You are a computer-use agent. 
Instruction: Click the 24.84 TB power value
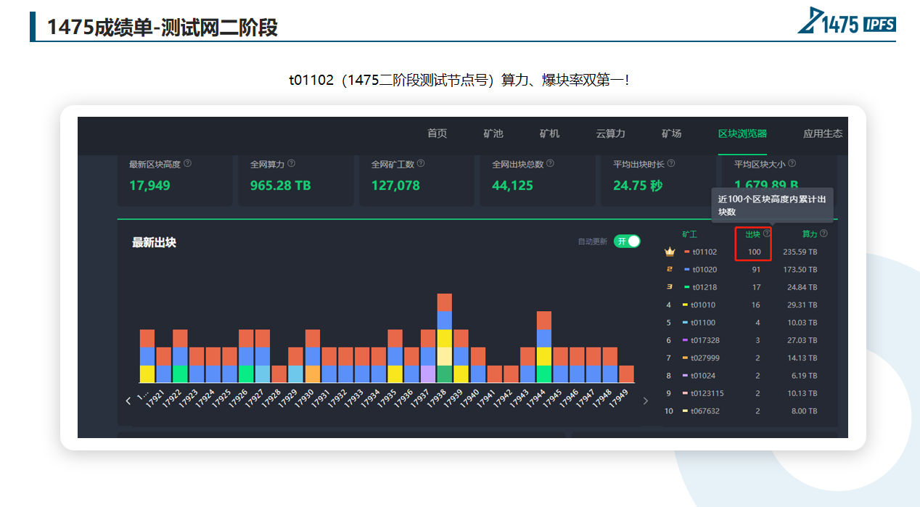[802, 287]
